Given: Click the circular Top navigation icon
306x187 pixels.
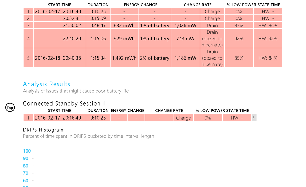Looking at the screenshot, I should pyautogui.click(x=10, y=108).
